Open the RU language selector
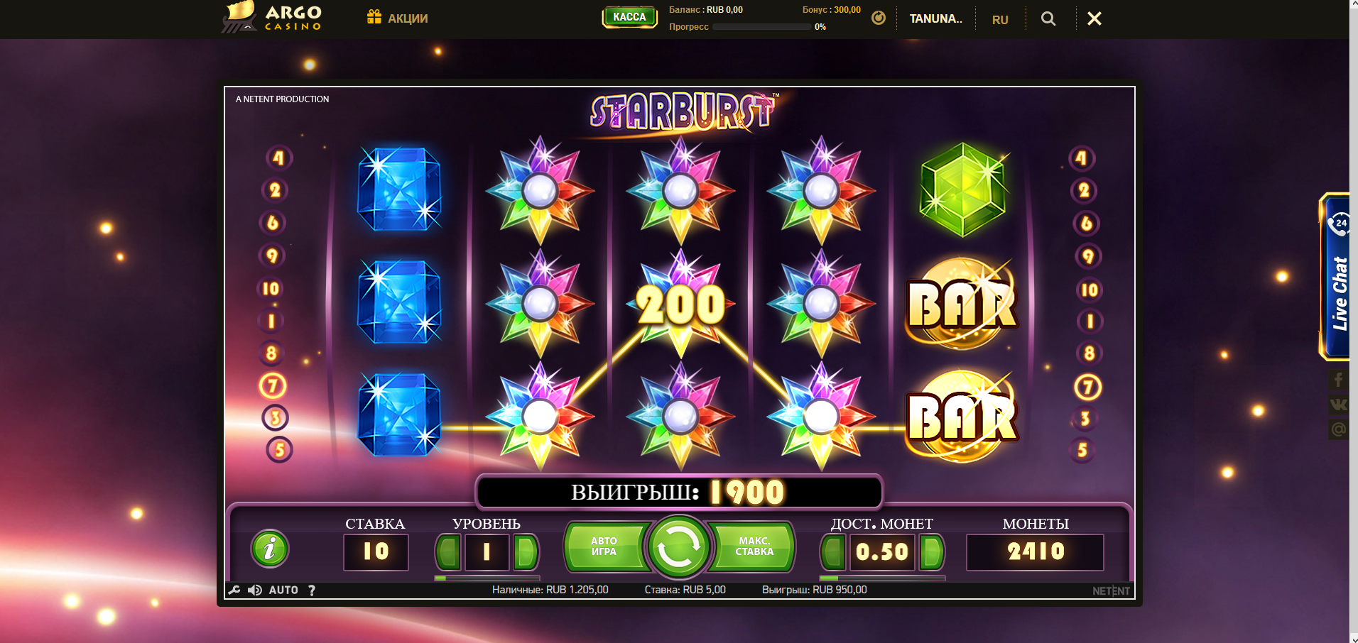The image size is (1358, 643). click(x=1000, y=20)
